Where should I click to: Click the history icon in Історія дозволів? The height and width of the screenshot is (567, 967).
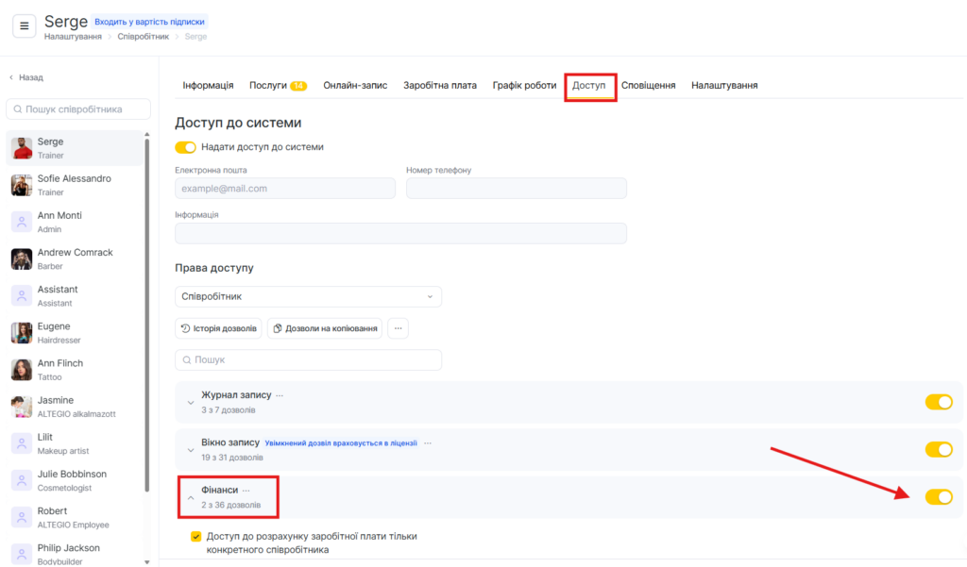pyautogui.click(x=186, y=328)
